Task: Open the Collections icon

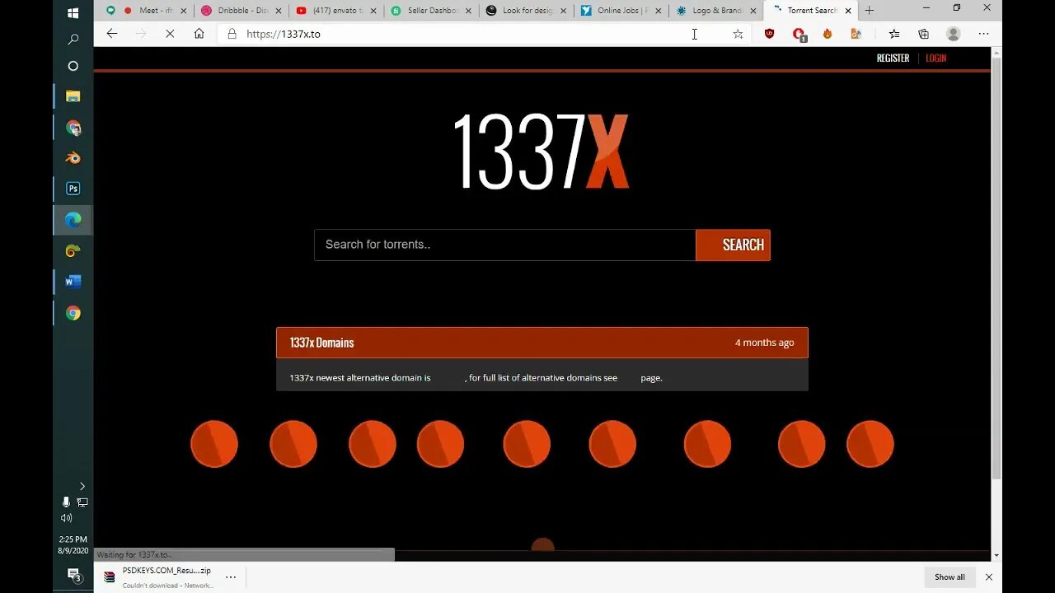Action: 924,34
